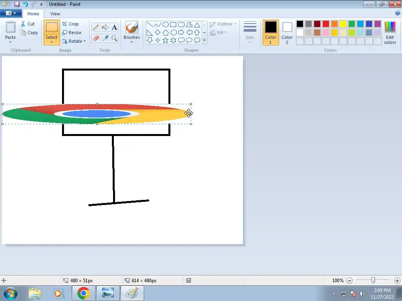Choose the purple color swatch

pyautogui.click(x=378, y=24)
